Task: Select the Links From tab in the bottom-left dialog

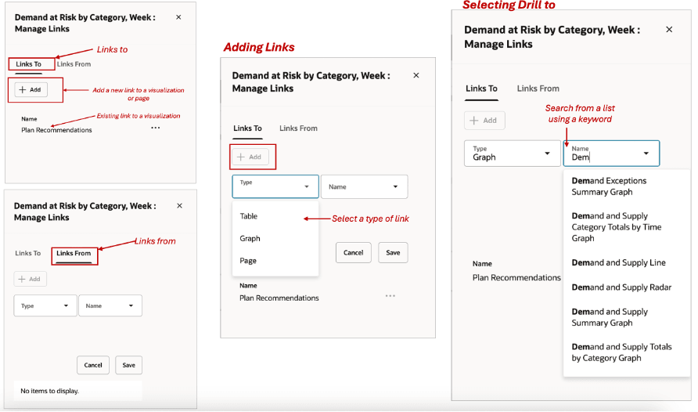Action: 74,253
